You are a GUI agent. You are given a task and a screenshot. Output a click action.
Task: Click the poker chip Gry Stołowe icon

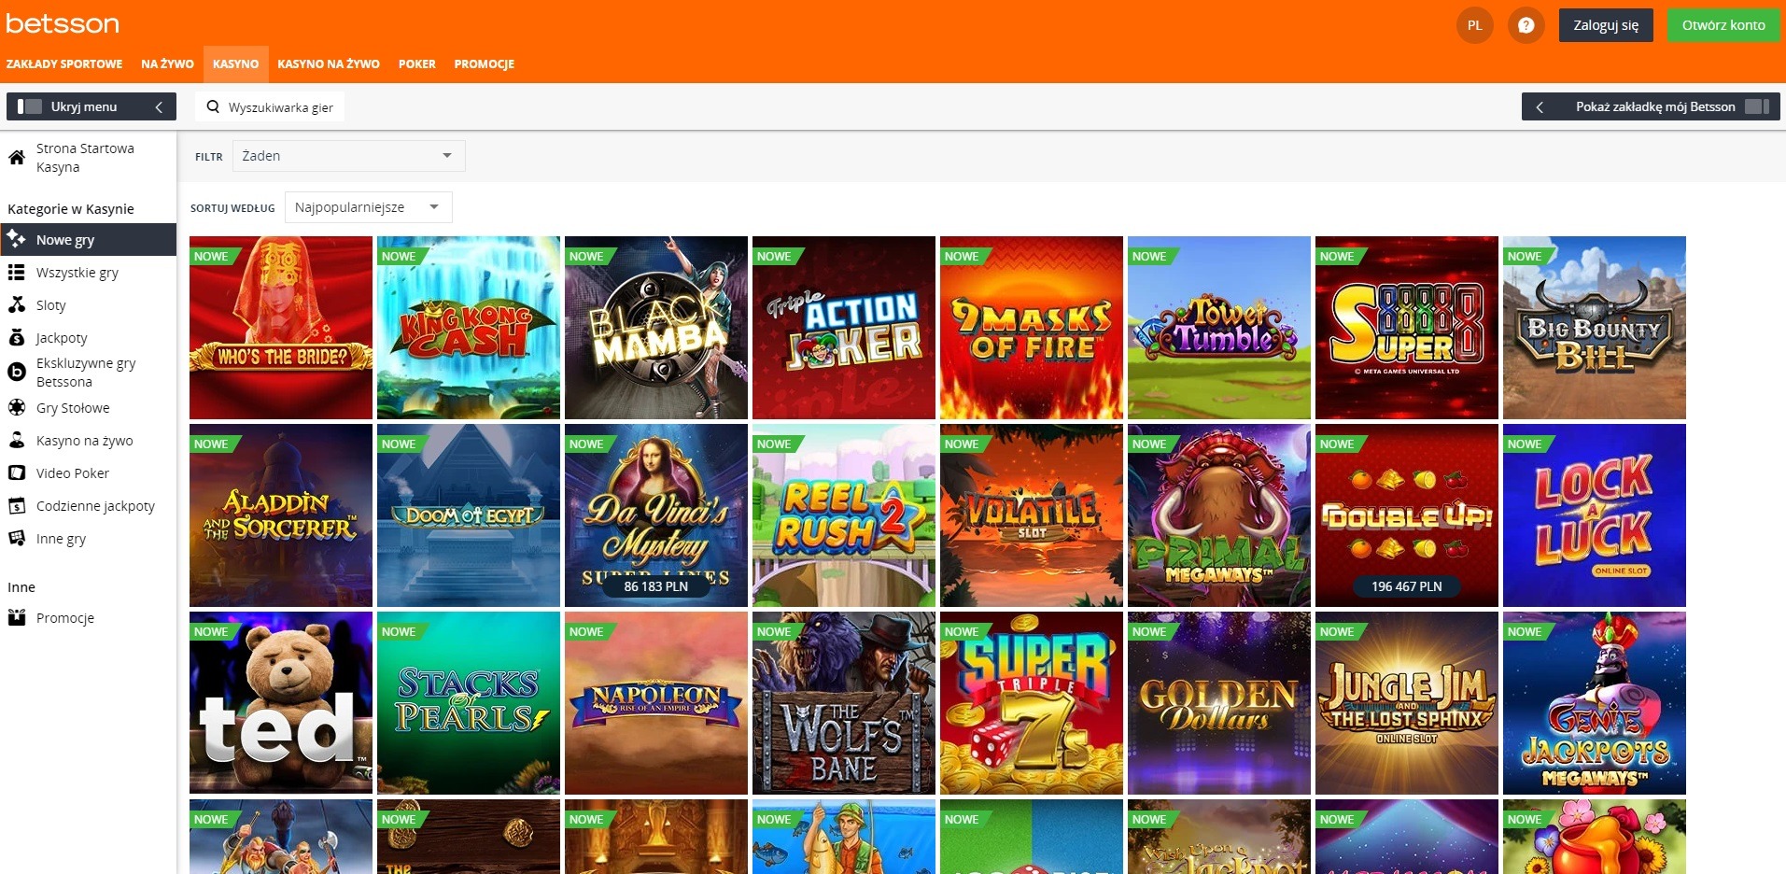tap(17, 407)
